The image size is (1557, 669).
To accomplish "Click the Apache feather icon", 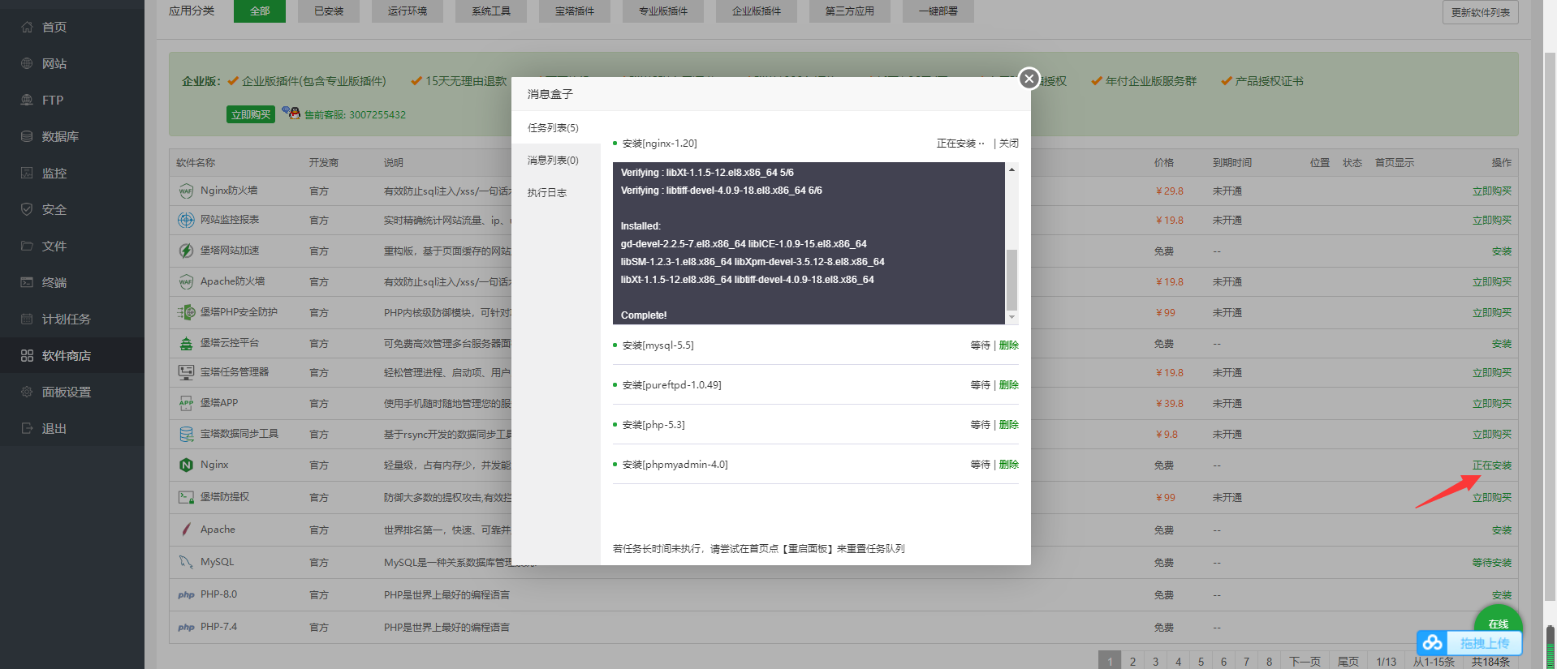I will 186,530.
